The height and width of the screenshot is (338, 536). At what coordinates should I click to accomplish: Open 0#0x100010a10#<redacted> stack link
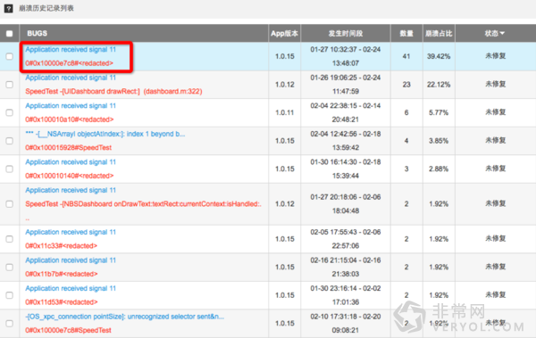[70, 120]
